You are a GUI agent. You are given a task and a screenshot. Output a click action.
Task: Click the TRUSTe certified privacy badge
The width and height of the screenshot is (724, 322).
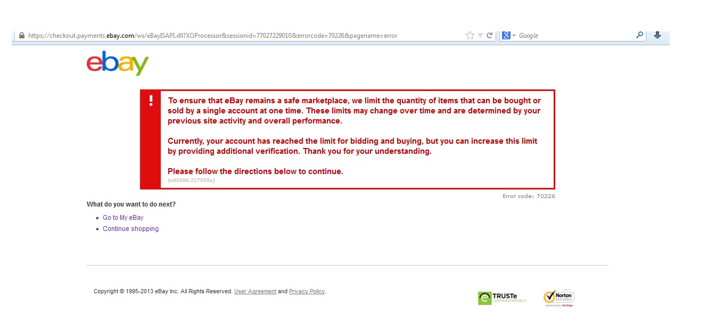click(x=502, y=298)
